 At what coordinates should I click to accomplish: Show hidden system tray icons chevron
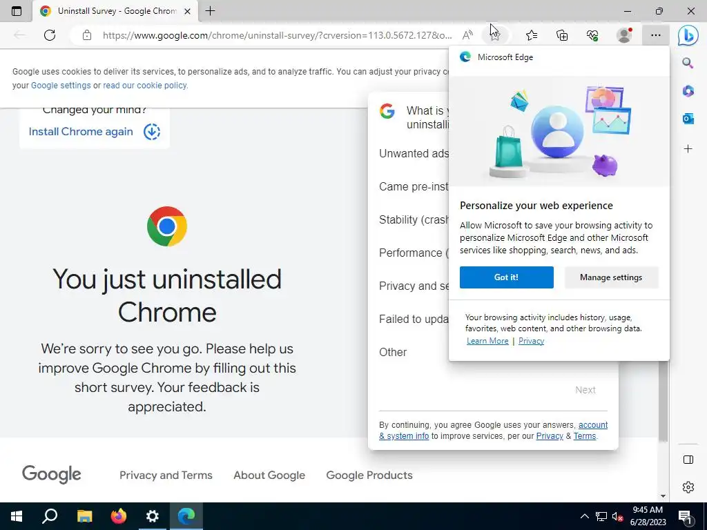(x=584, y=516)
